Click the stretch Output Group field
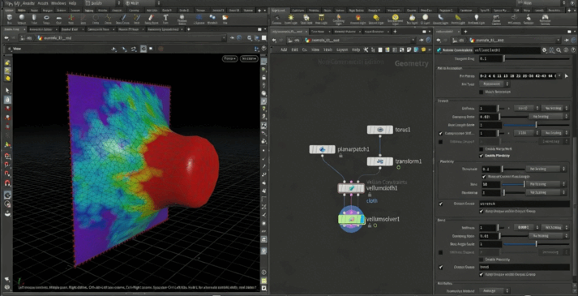 tap(524, 204)
